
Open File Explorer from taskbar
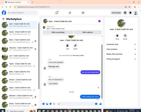point(39,111)
